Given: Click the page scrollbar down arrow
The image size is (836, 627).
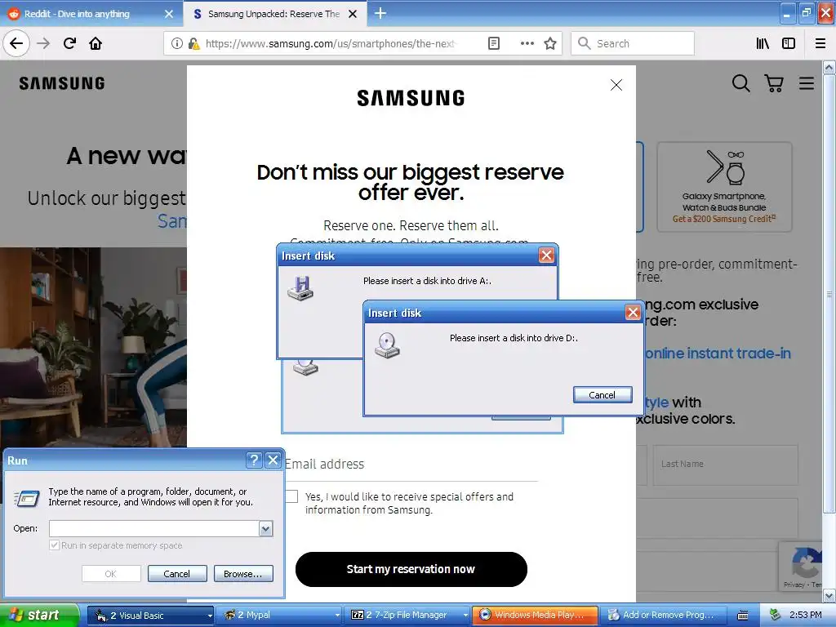Looking at the screenshot, I should tap(829, 595).
